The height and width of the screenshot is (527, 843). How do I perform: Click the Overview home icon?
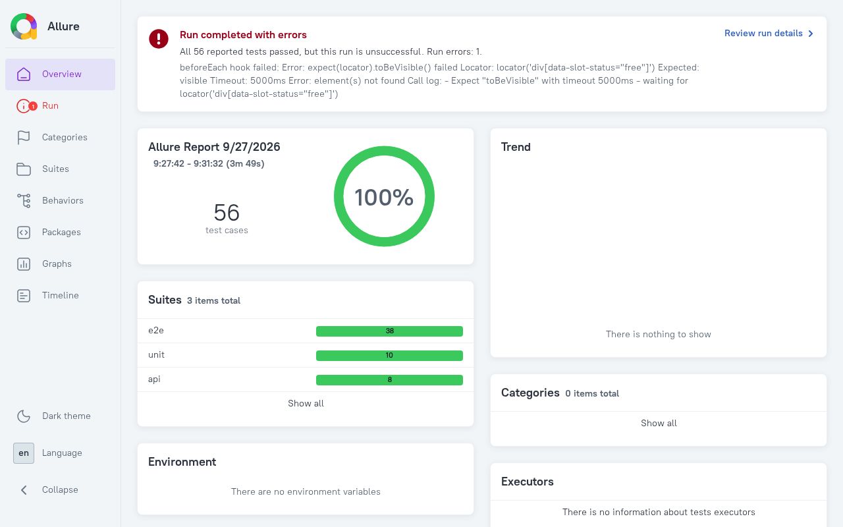[x=24, y=74]
